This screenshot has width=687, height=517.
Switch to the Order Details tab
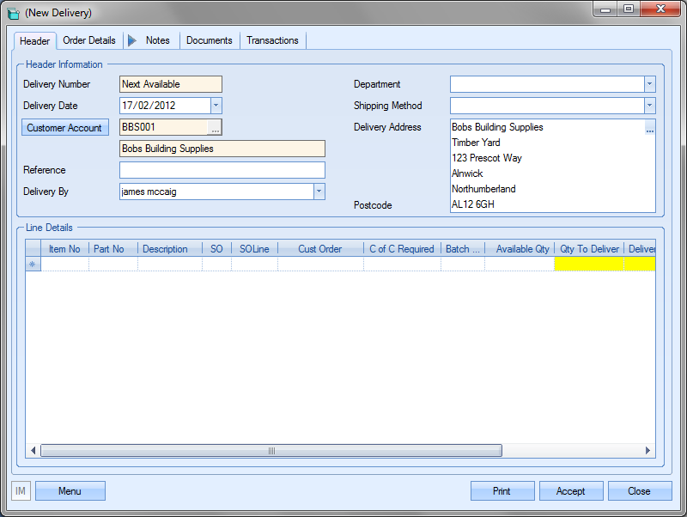(x=89, y=40)
